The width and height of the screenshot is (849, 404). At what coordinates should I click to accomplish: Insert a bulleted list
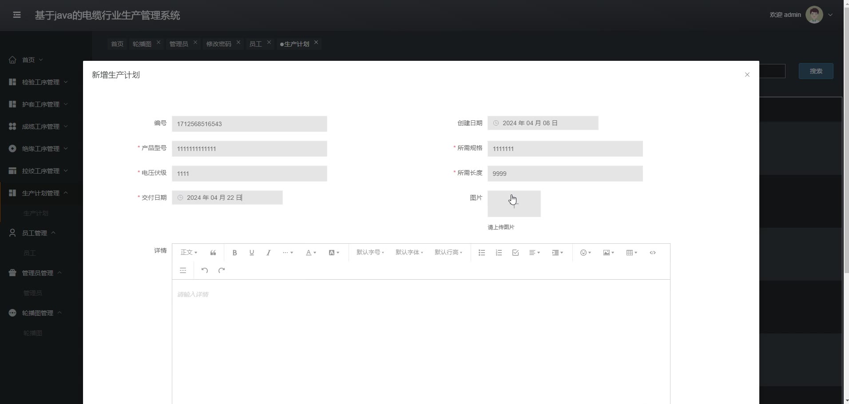481,253
